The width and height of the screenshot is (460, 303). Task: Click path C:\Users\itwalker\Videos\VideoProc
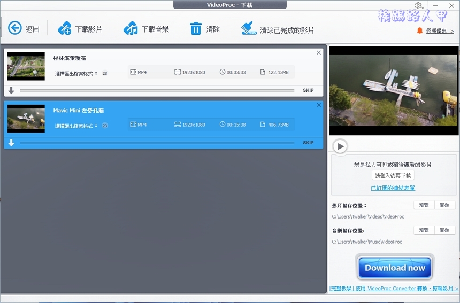coord(368,217)
